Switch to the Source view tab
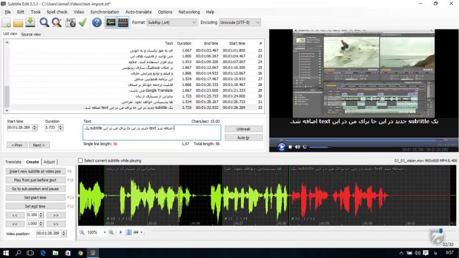This screenshot has width=459, height=258. [x=31, y=34]
